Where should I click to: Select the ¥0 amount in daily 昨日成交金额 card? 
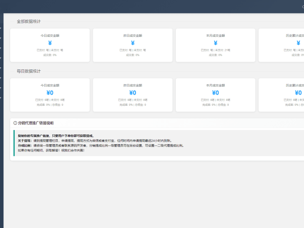pyautogui.click(x=133, y=93)
